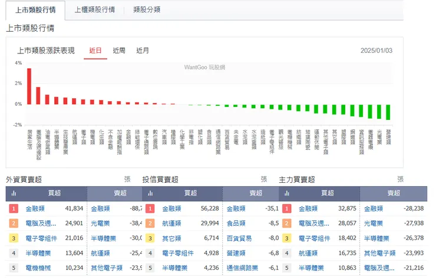The height and width of the screenshot is (278, 436).
Task: Select the 近周 period tab
Action: [119, 51]
